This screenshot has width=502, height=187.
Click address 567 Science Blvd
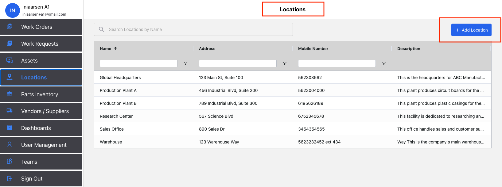coord(216,116)
